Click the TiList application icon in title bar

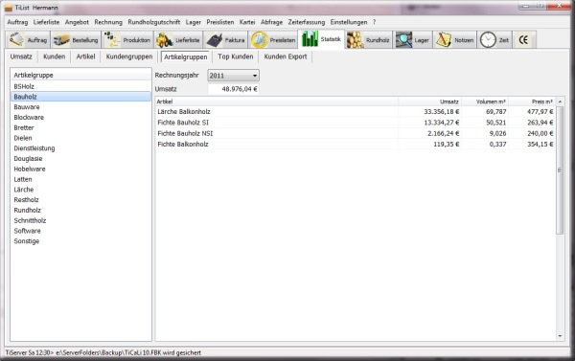8,8
